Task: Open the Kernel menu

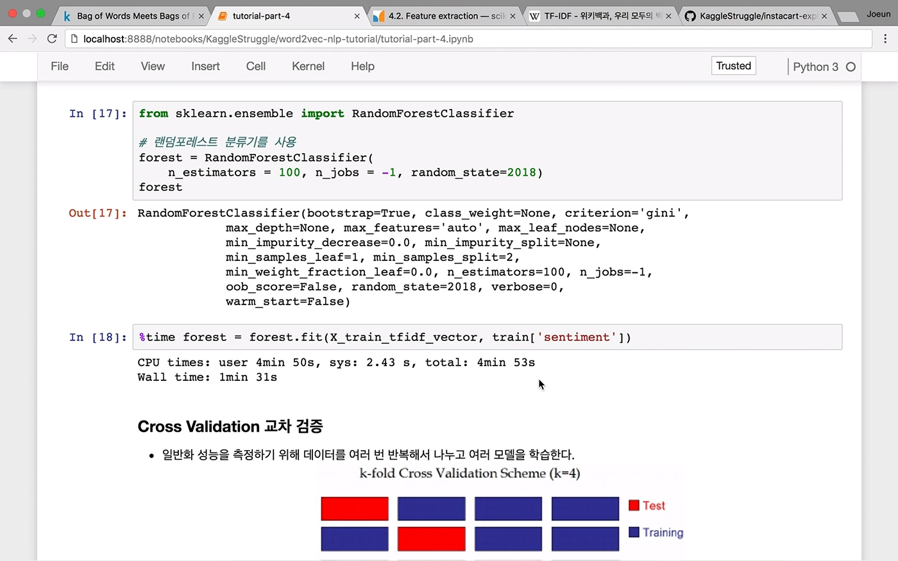Action: pos(308,66)
